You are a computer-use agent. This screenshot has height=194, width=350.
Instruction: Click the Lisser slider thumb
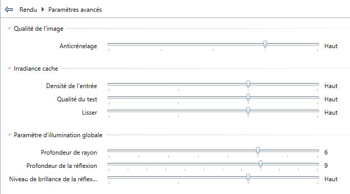[248, 111]
